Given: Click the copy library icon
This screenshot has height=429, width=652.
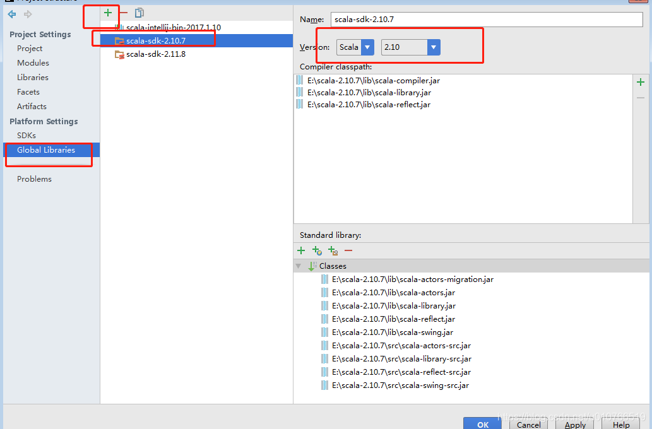Looking at the screenshot, I should 139,12.
